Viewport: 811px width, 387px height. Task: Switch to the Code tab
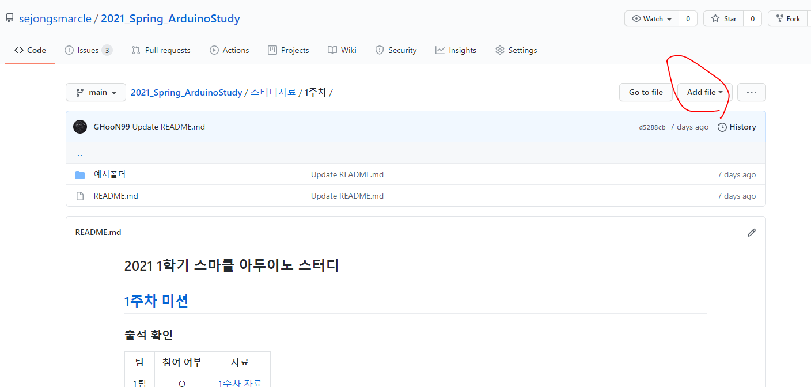coord(31,50)
